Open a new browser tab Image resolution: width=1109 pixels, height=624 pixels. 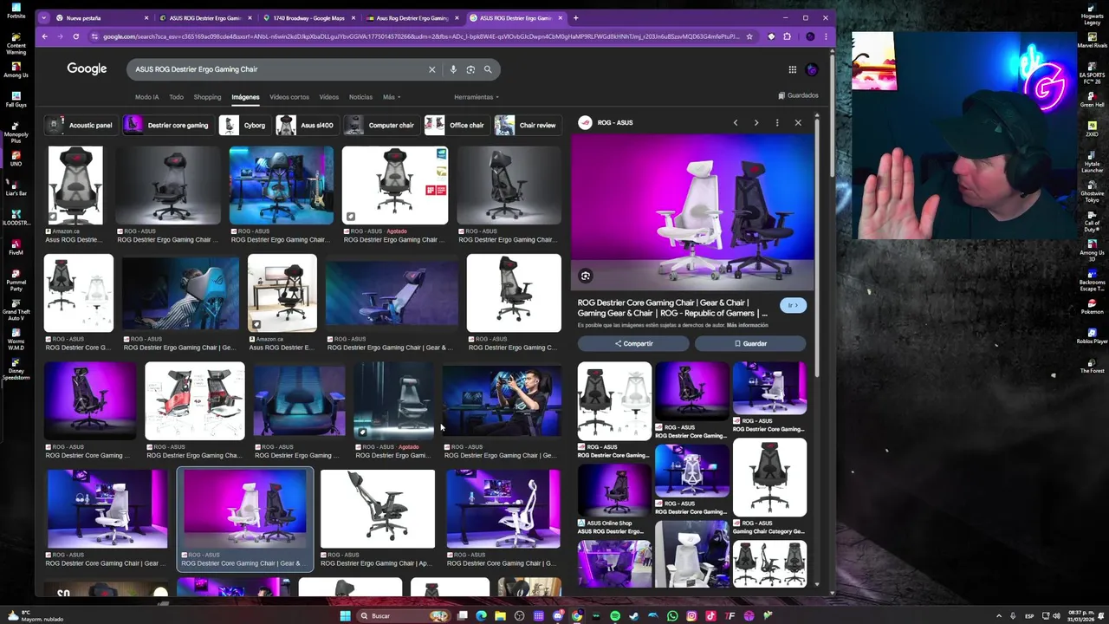pyautogui.click(x=576, y=17)
